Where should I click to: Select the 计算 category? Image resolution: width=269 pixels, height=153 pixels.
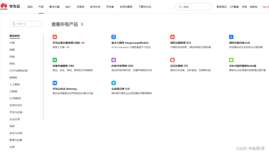12,43
